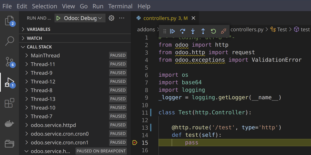Image resolution: width=311 pixels, height=155 pixels.
Task: Open the File menu
Action: [x=7, y=6]
